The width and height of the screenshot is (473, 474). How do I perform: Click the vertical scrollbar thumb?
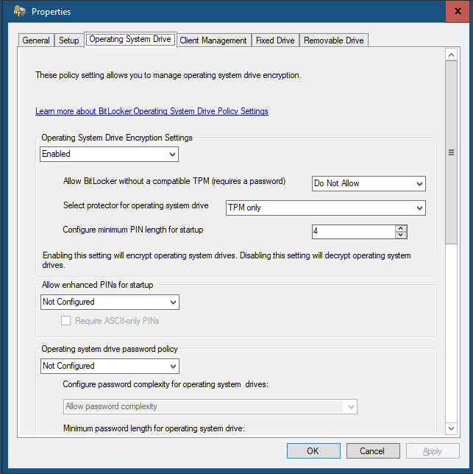click(451, 152)
